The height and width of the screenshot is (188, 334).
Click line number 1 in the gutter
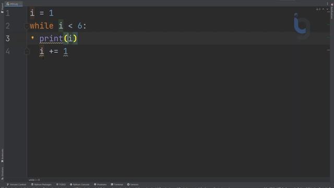(x=8, y=13)
